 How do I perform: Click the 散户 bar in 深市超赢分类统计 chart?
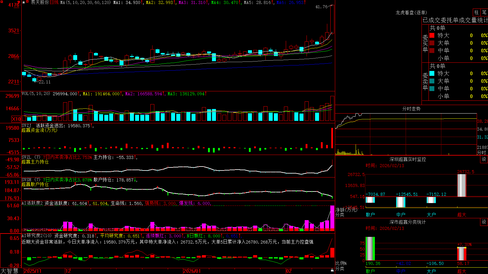coord(370,249)
